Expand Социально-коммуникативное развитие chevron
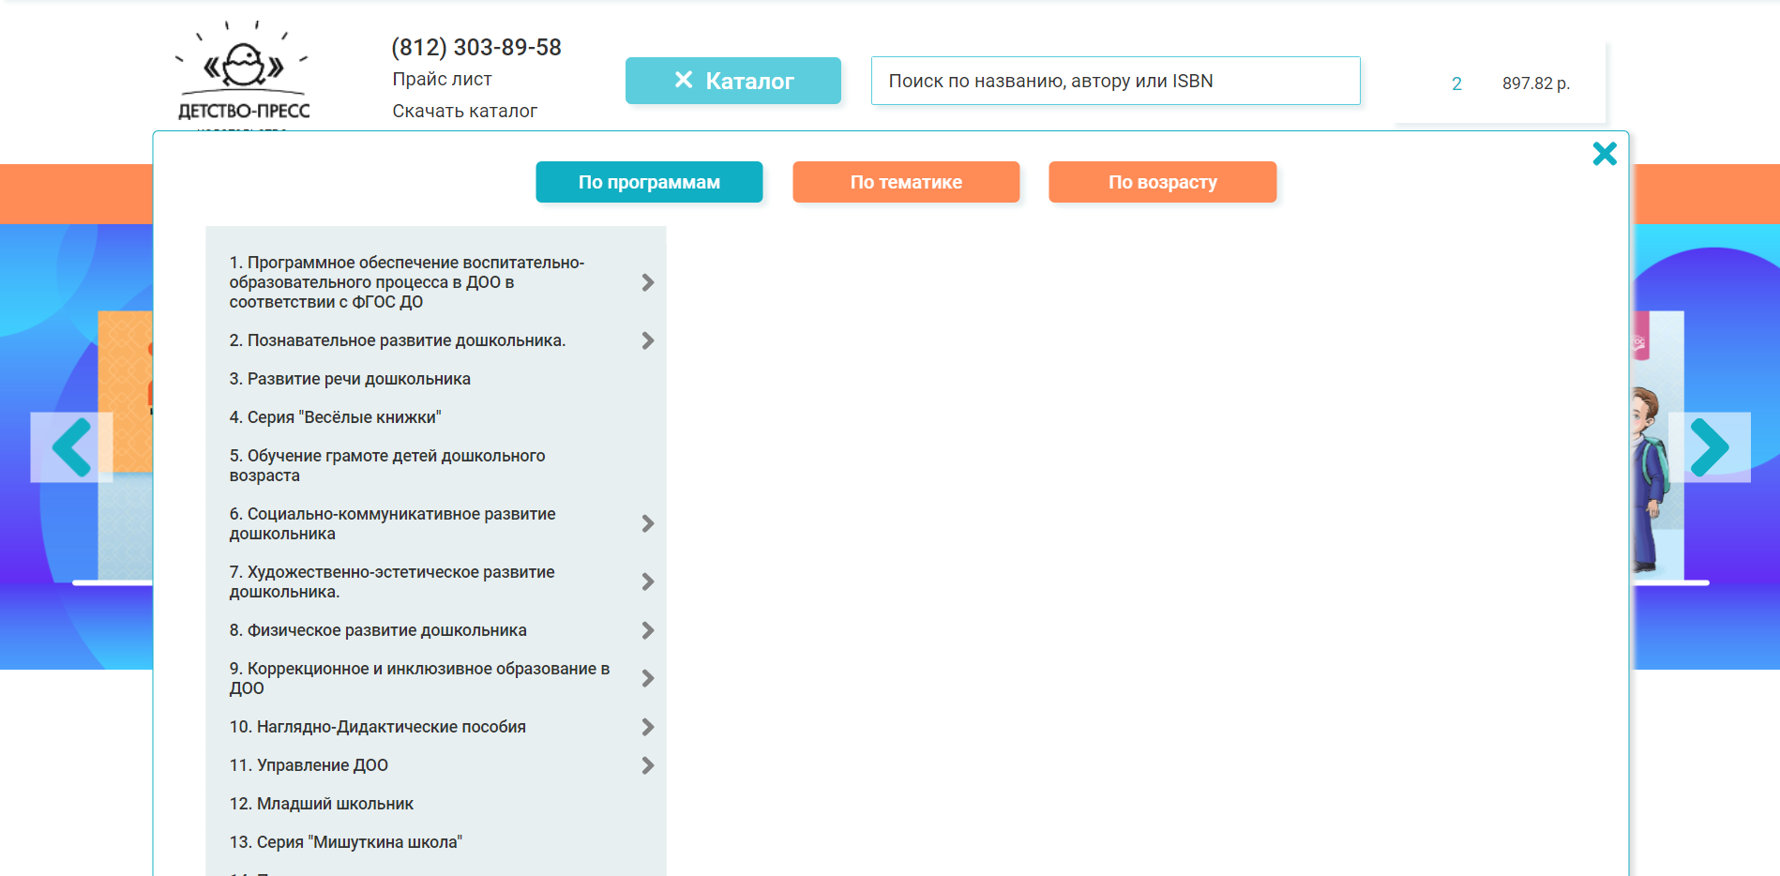Screen dimensions: 1780x876 (648, 523)
